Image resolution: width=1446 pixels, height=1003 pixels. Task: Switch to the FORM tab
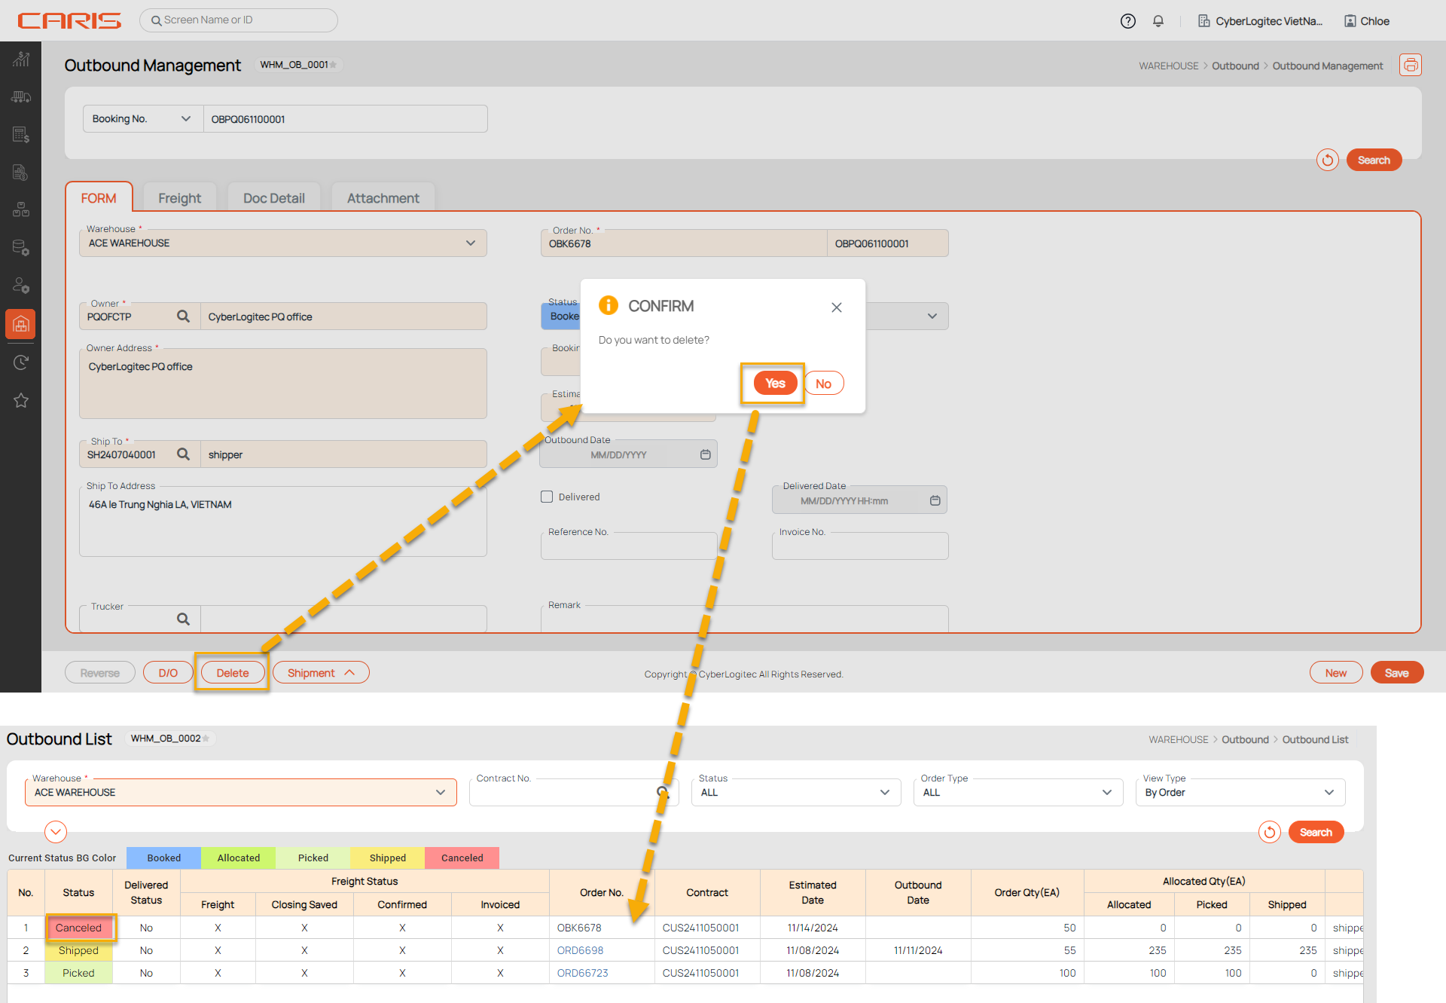point(99,198)
